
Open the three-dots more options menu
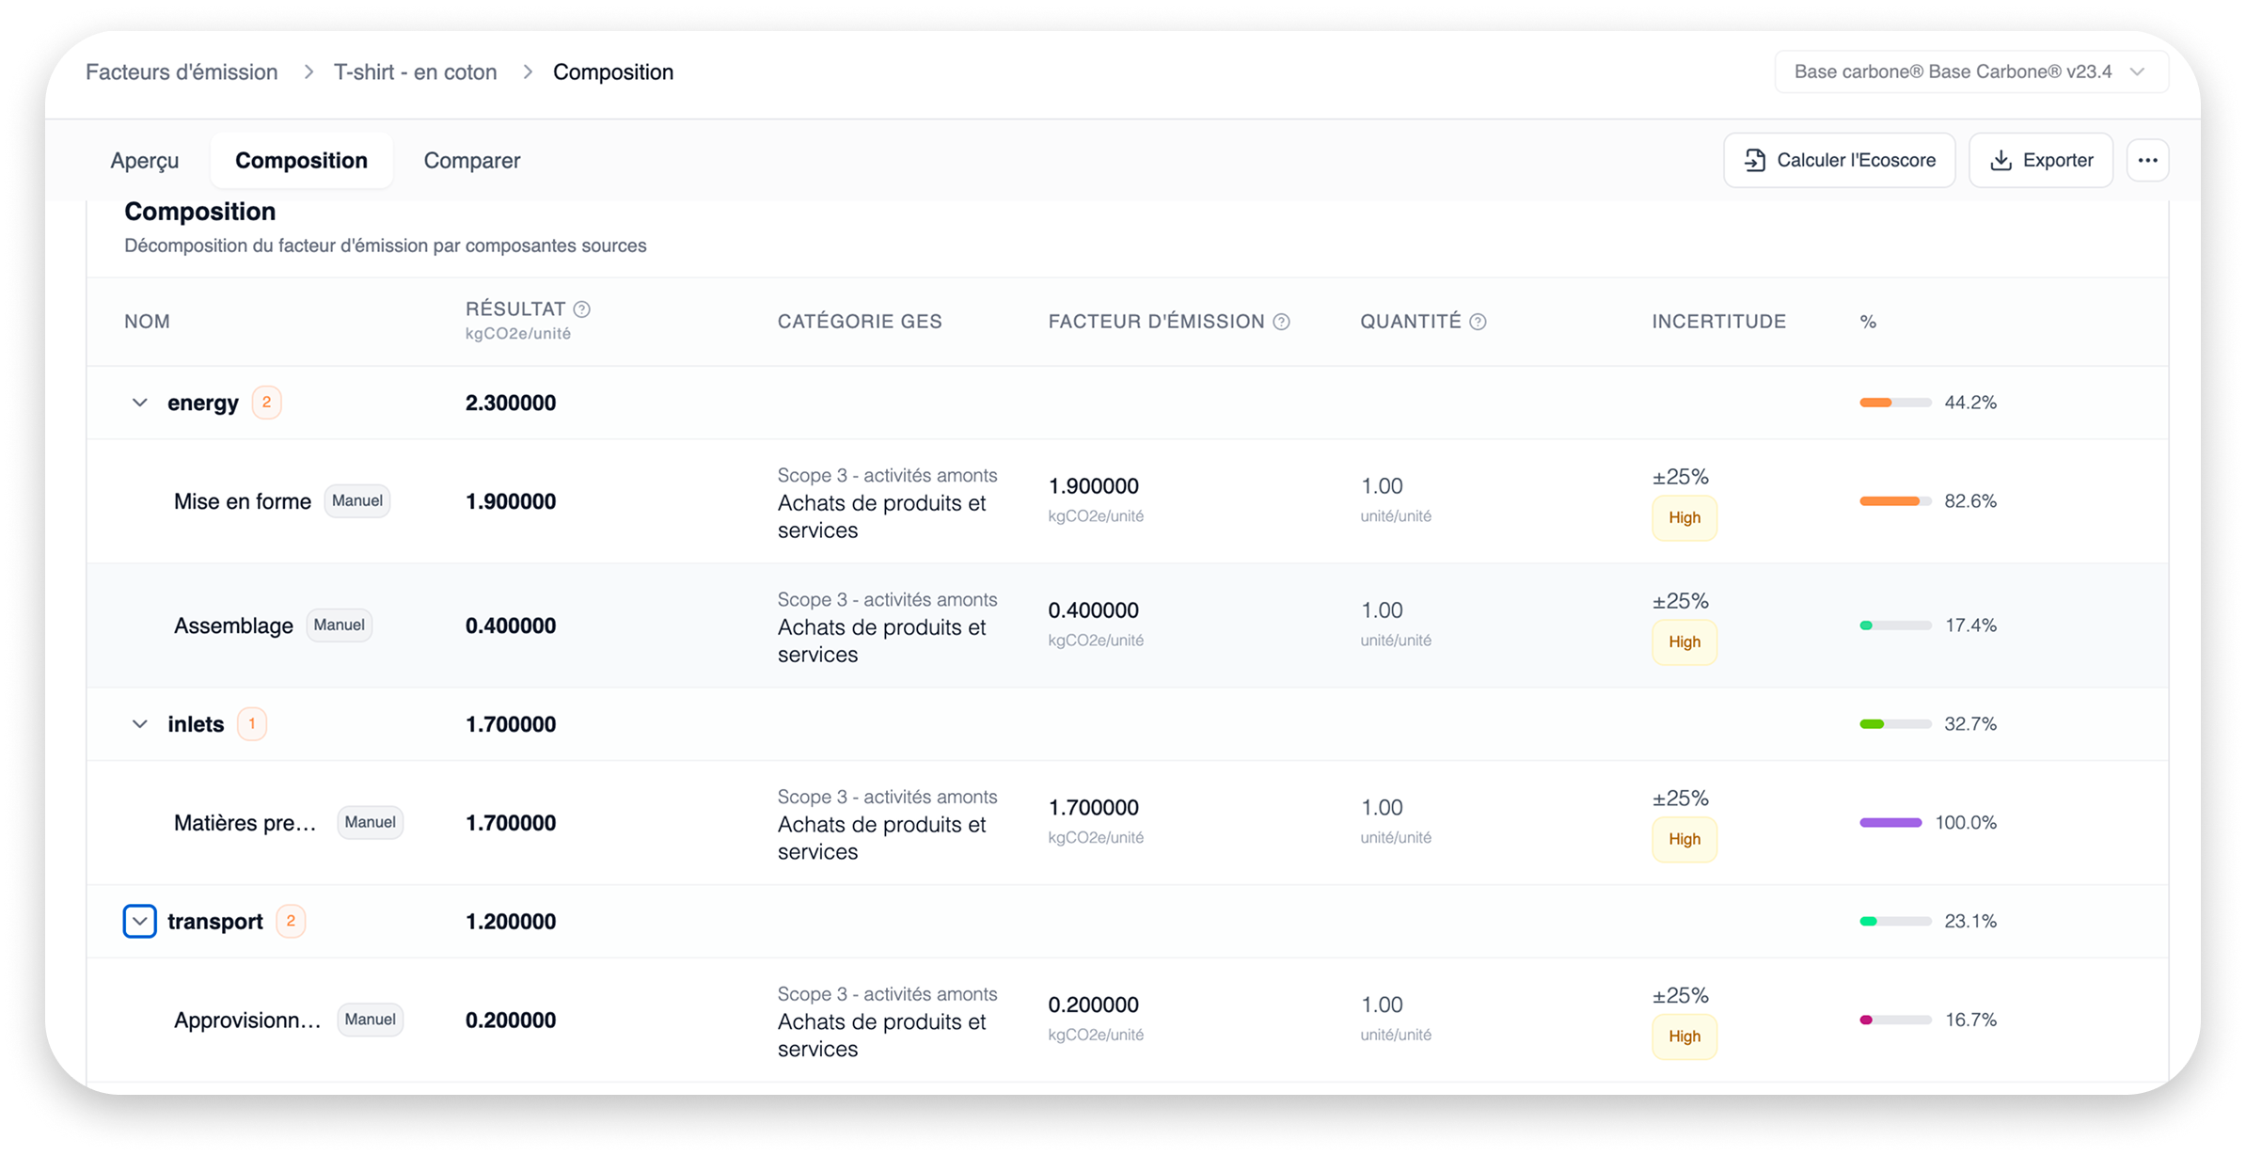click(x=2147, y=161)
